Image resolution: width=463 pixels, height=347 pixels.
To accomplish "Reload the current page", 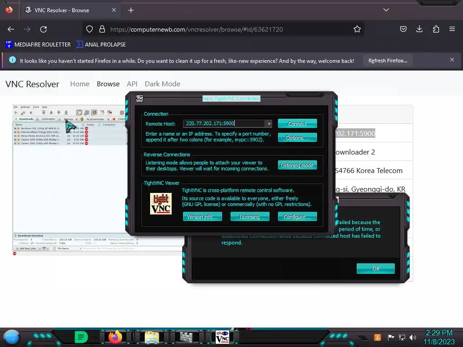I will pos(43,29).
